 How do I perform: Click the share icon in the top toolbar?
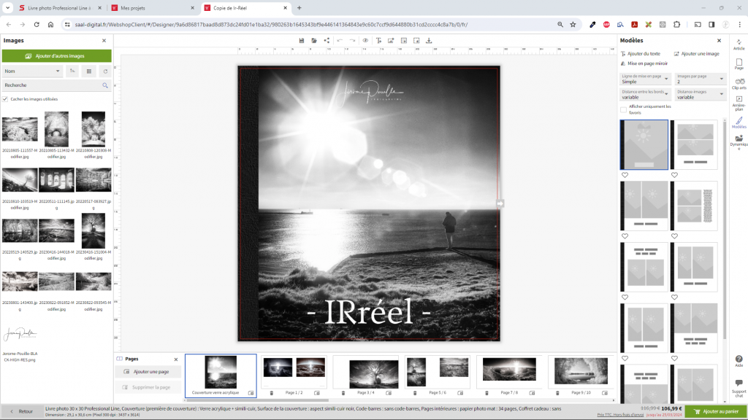325,40
